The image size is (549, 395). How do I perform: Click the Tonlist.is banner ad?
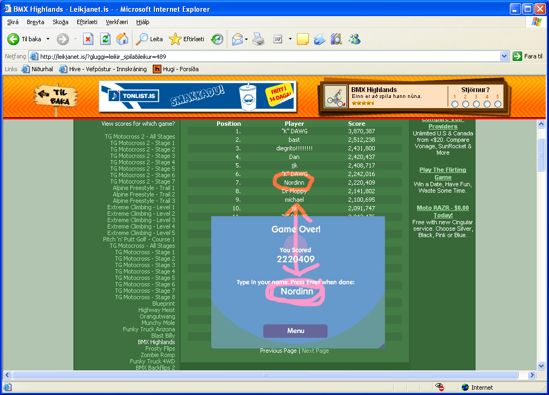tap(198, 96)
